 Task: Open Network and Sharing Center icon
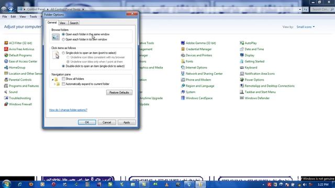click(x=183, y=74)
